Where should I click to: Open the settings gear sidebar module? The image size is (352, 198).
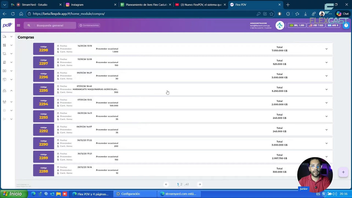4,111
